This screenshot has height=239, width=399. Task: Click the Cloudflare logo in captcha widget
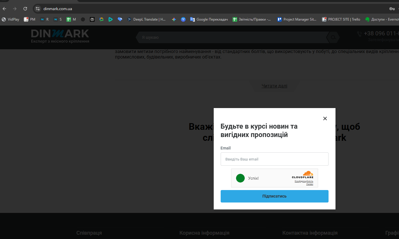(303, 175)
